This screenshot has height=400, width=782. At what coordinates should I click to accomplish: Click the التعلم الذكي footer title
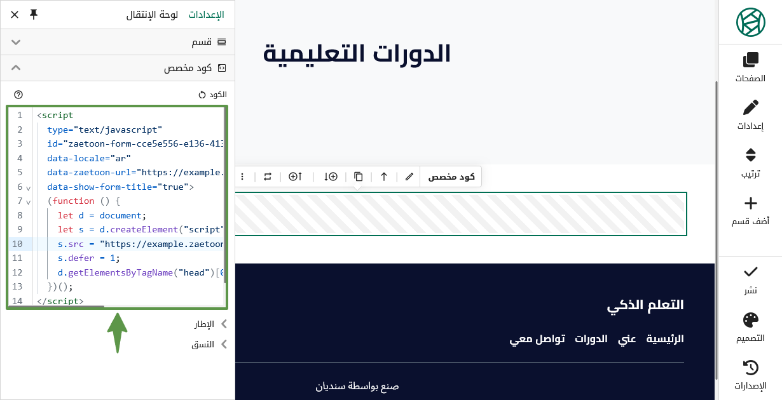point(645,305)
